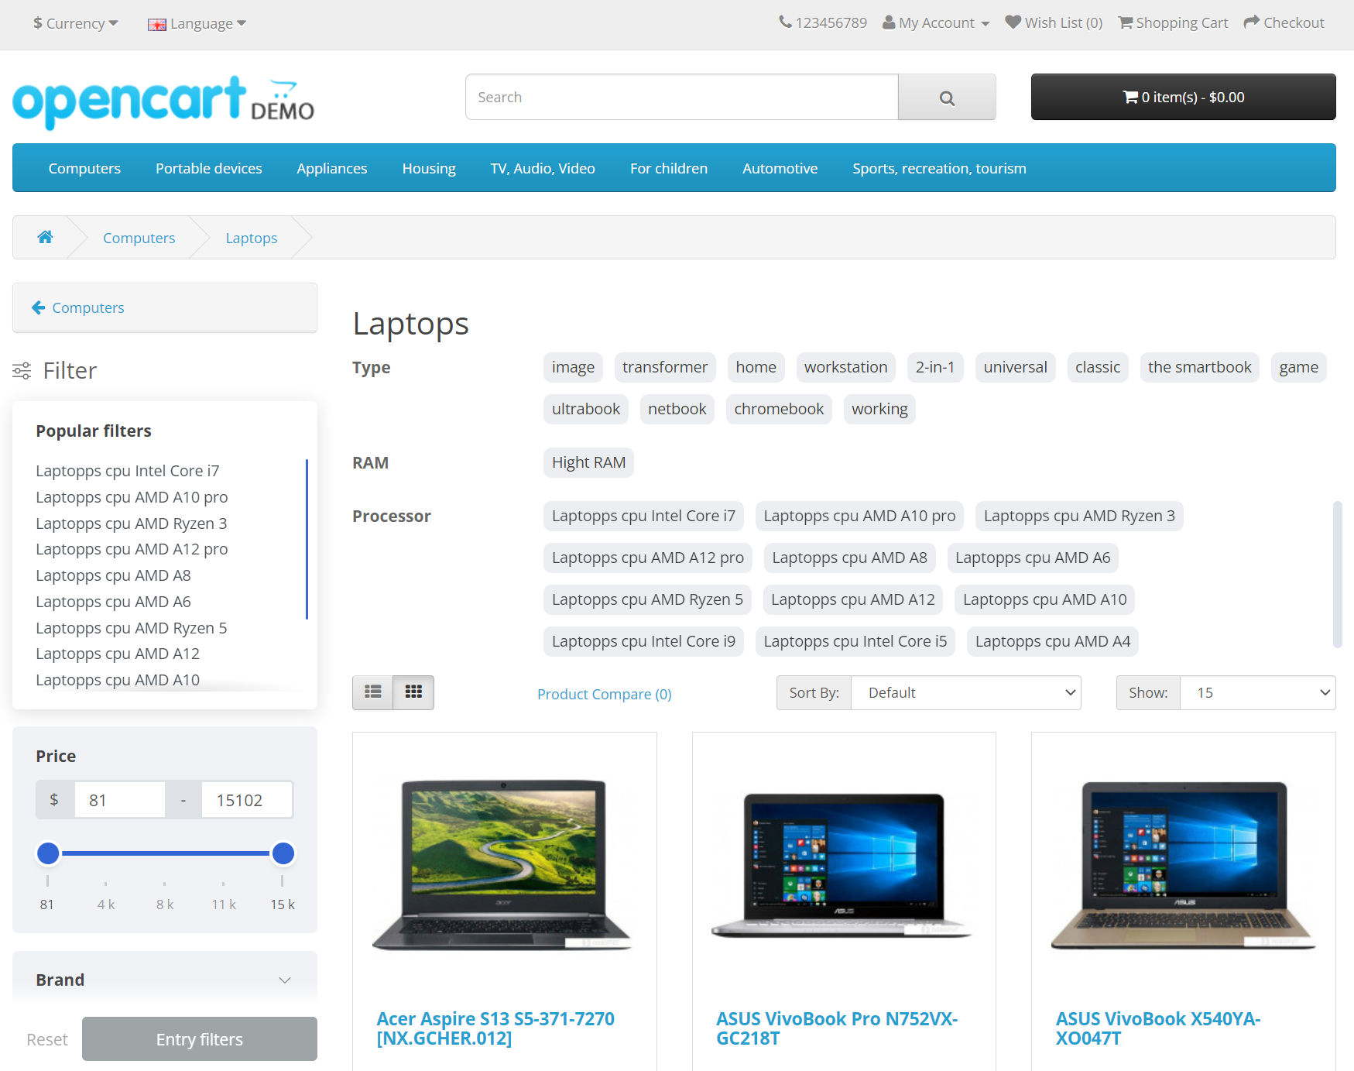Open the Show items count dropdown
The image size is (1354, 1071).
[1257, 692]
